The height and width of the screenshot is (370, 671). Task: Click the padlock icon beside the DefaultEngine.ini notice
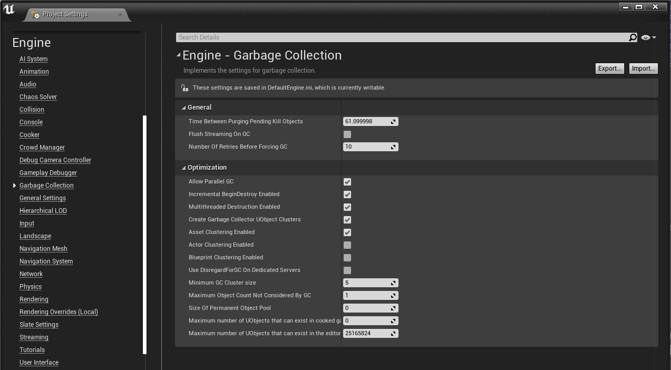click(x=184, y=87)
